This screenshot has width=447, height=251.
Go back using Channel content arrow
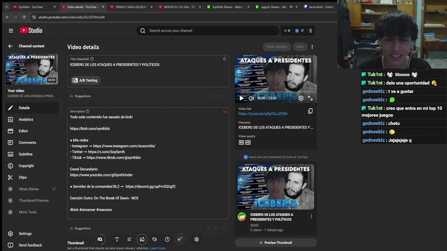[x=10, y=46]
